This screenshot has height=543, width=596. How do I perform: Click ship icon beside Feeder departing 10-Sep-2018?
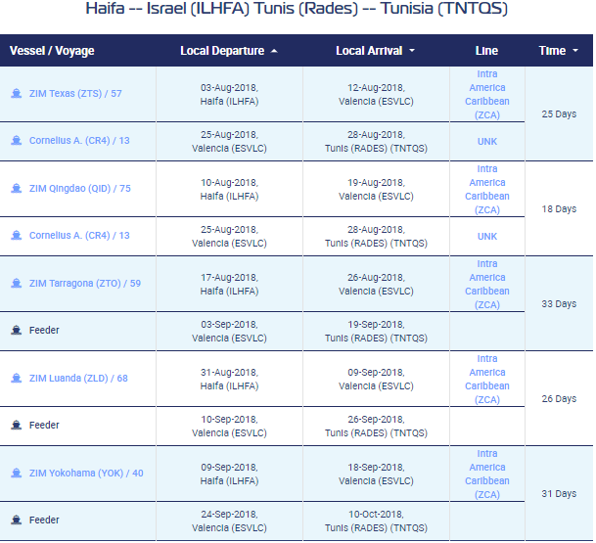pos(17,425)
